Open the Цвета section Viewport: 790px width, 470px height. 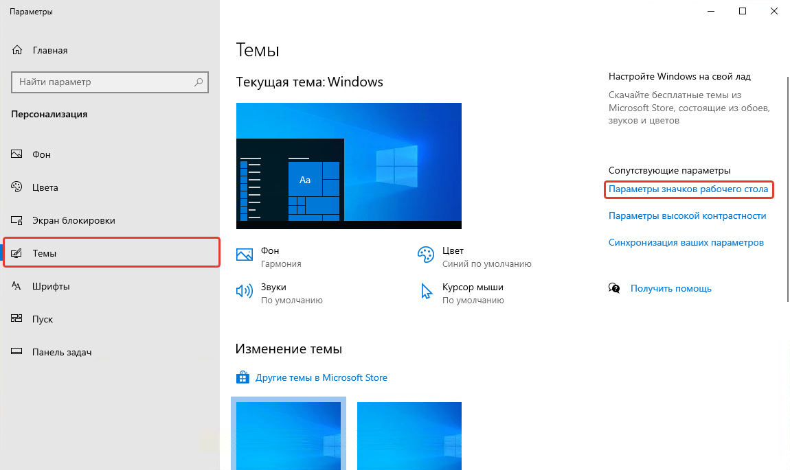coord(111,187)
